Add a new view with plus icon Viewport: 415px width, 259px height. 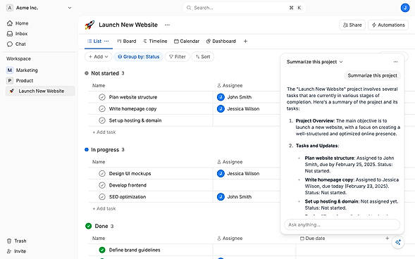click(245, 42)
